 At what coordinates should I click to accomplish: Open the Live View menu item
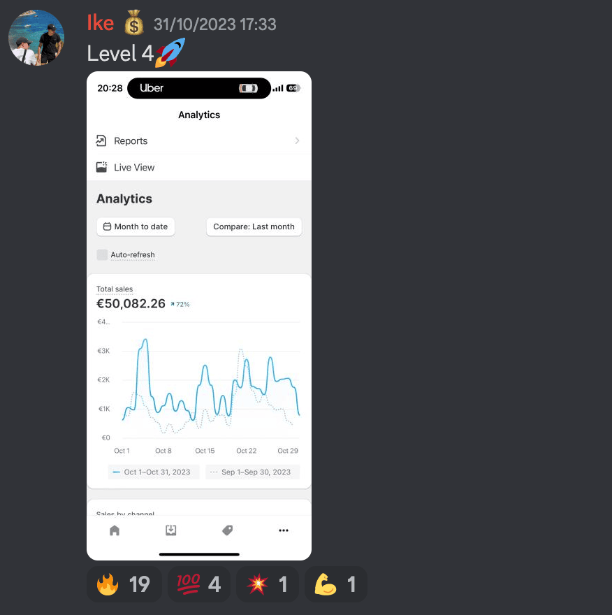click(199, 167)
